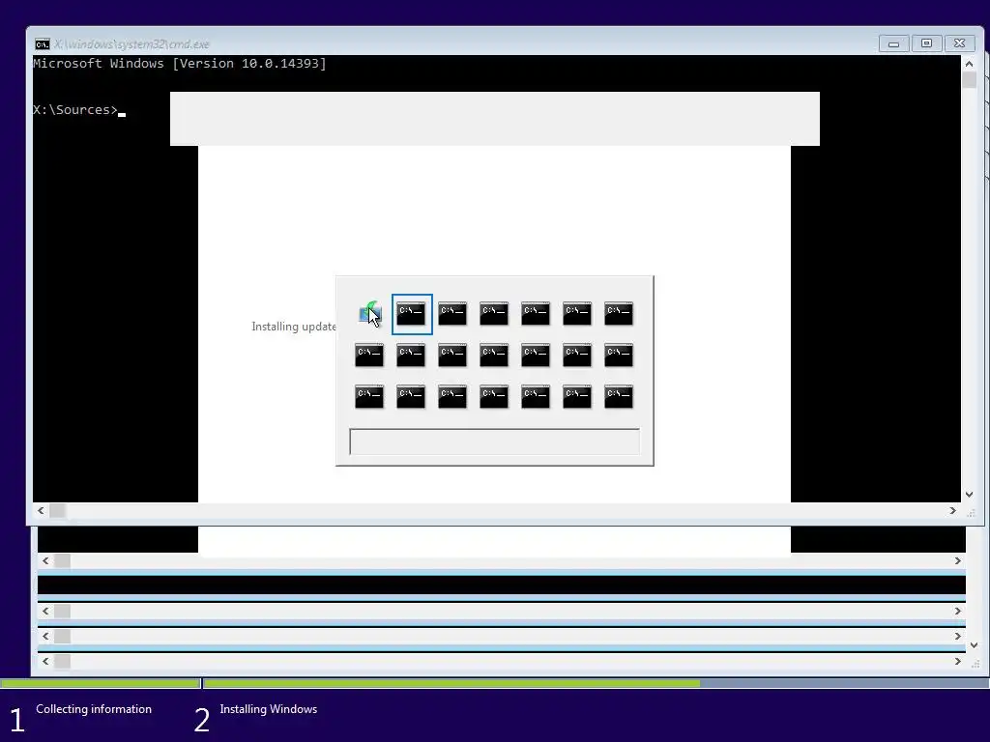Click the front cmd vertical scrollbar down arrow
990x742 pixels.
(969, 495)
